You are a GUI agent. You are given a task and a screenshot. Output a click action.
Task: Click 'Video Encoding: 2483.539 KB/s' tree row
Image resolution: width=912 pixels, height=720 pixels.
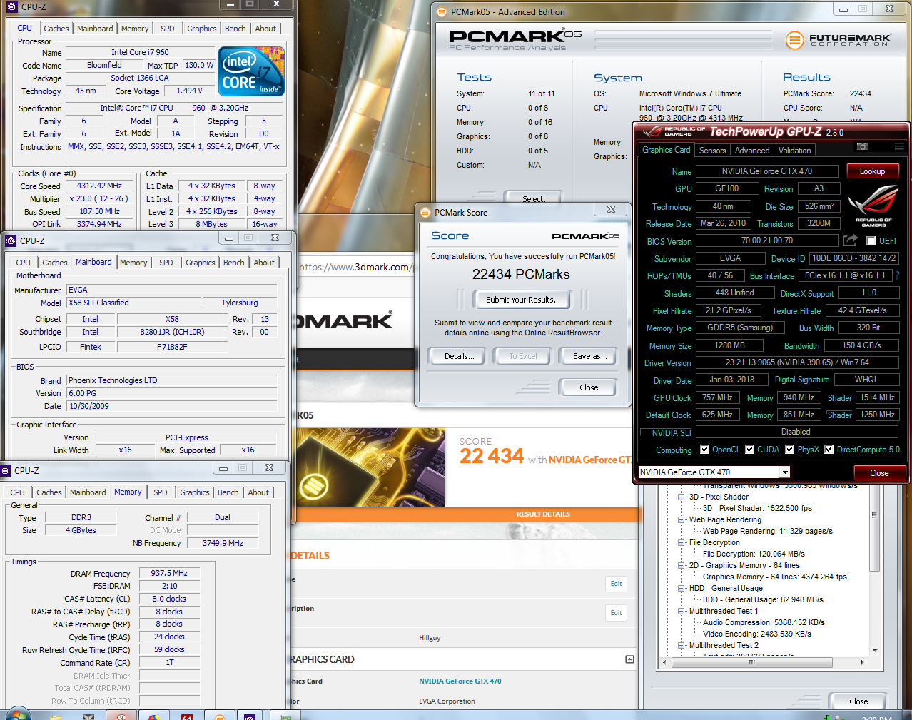click(x=756, y=634)
